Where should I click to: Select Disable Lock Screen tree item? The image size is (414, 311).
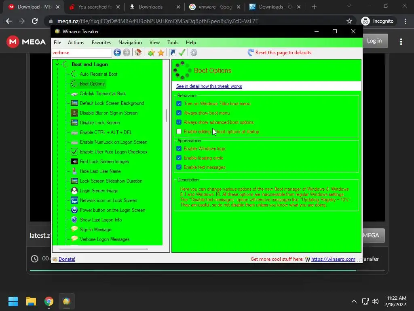point(100,123)
